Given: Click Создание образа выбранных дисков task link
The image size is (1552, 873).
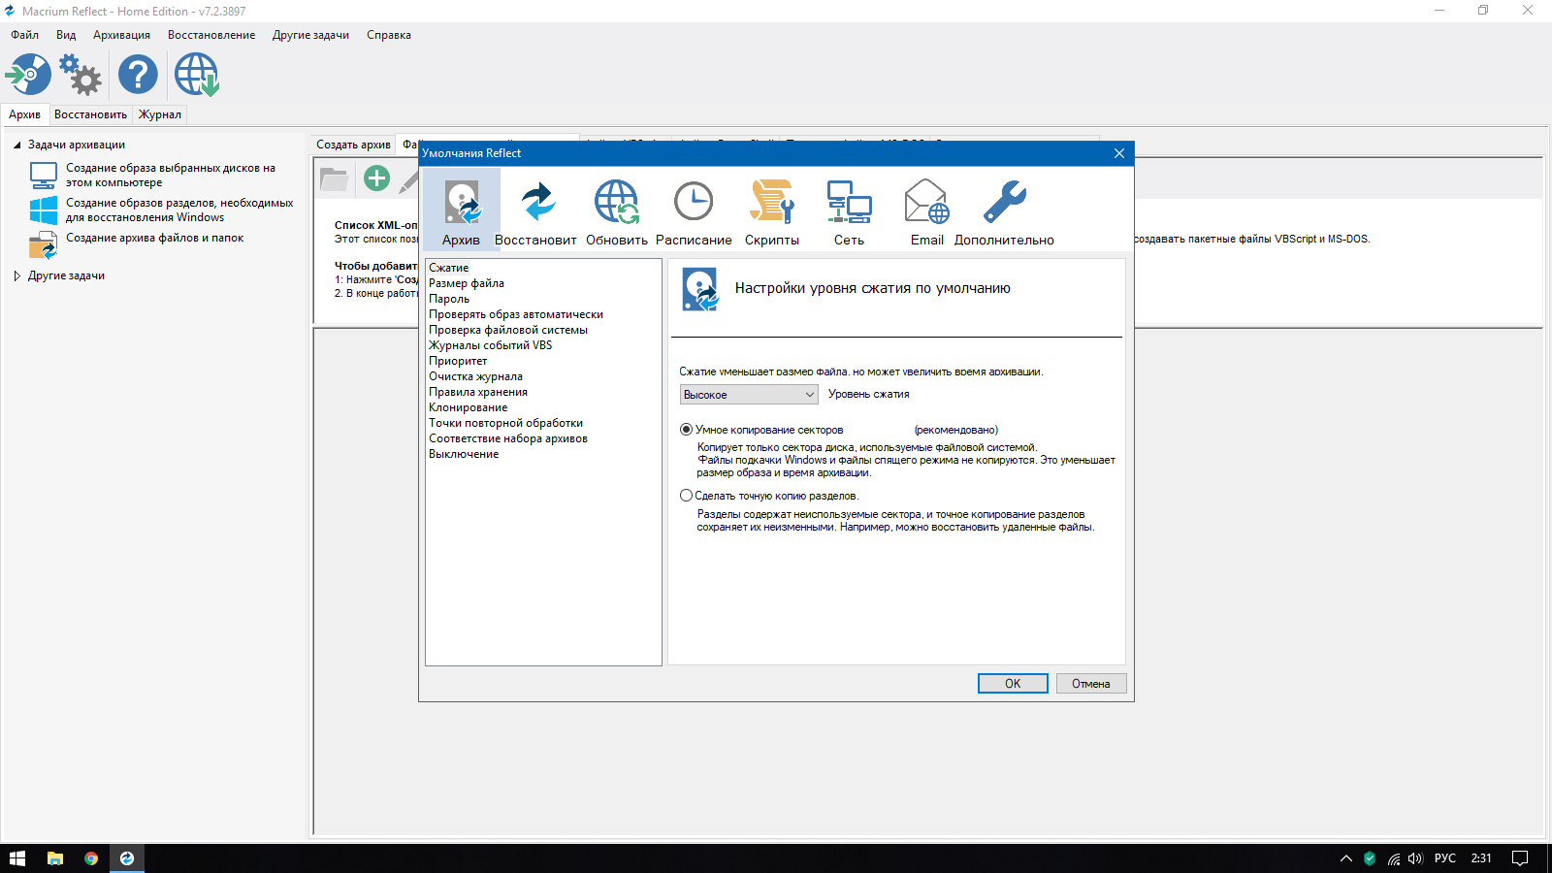Looking at the screenshot, I should [x=171, y=175].
